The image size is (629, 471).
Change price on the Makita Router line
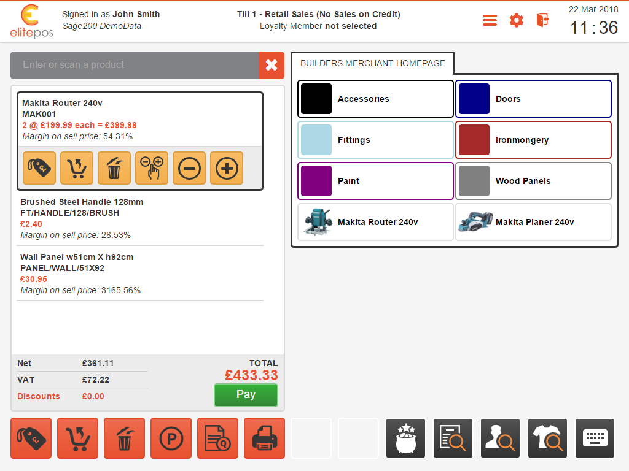[x=39, y=168]
